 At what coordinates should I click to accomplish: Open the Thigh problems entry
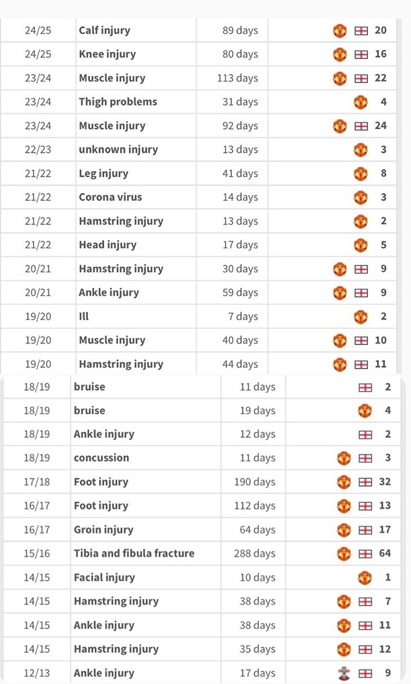click(118, 102)
